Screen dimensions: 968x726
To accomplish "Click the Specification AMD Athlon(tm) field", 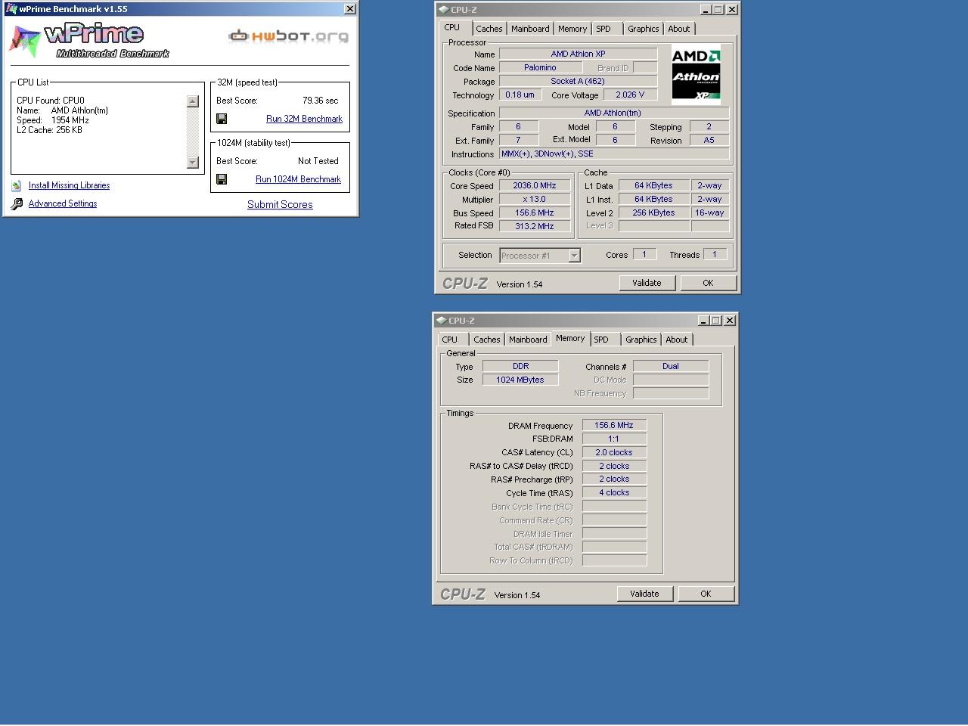I will [614, 113].
